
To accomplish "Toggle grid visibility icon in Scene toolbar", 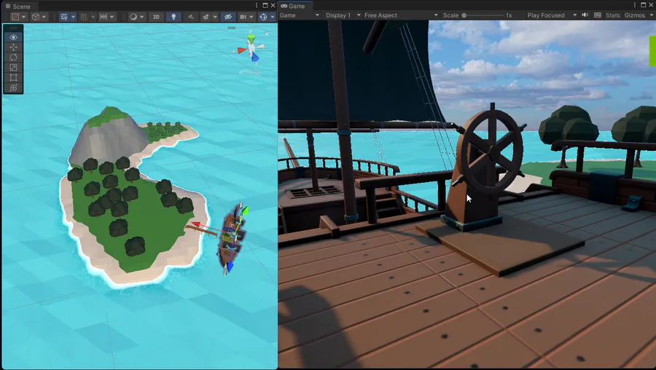I will (64, 17).
